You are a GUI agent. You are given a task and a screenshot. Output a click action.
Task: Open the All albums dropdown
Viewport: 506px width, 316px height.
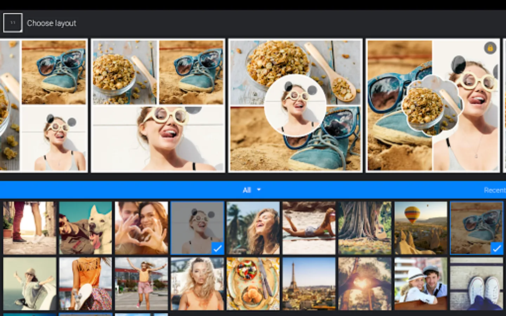[x=252, y=190]
